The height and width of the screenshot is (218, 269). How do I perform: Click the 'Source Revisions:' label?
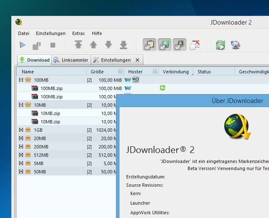(x=145, y=185)
